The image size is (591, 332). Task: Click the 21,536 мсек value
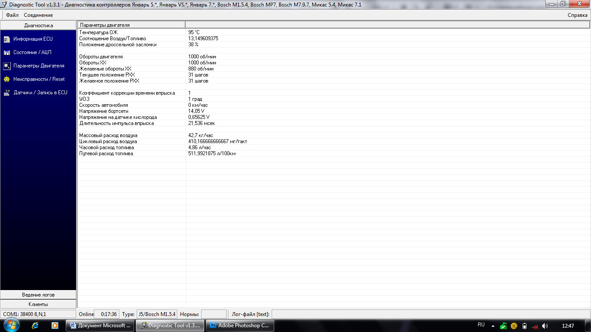point(202,123)
